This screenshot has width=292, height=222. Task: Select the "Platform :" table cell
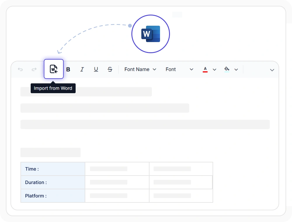(53, 196)
